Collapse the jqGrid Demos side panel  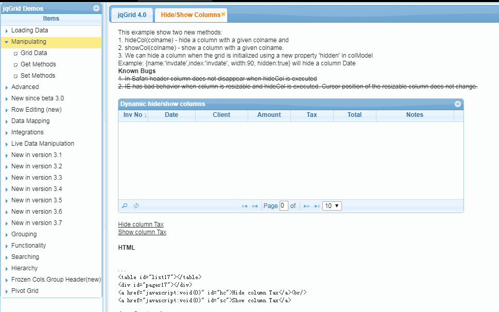pyautogui.click(x=96, y=8)
